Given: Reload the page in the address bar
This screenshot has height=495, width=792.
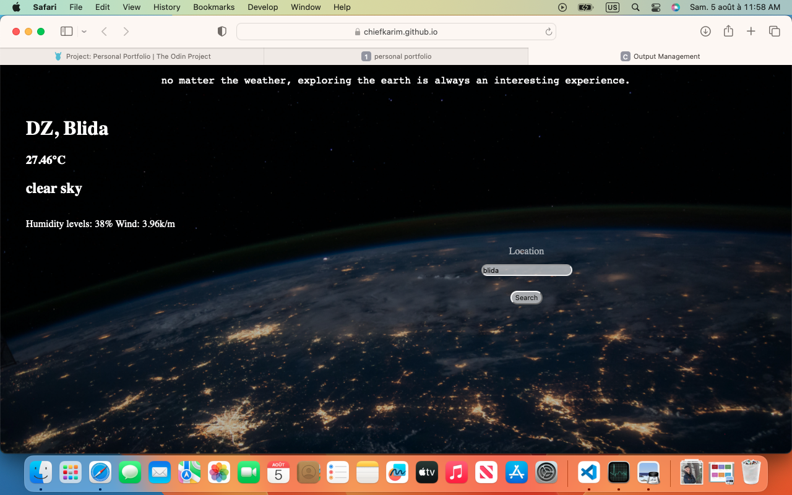Looking at the screenshot, I should 548,32.
